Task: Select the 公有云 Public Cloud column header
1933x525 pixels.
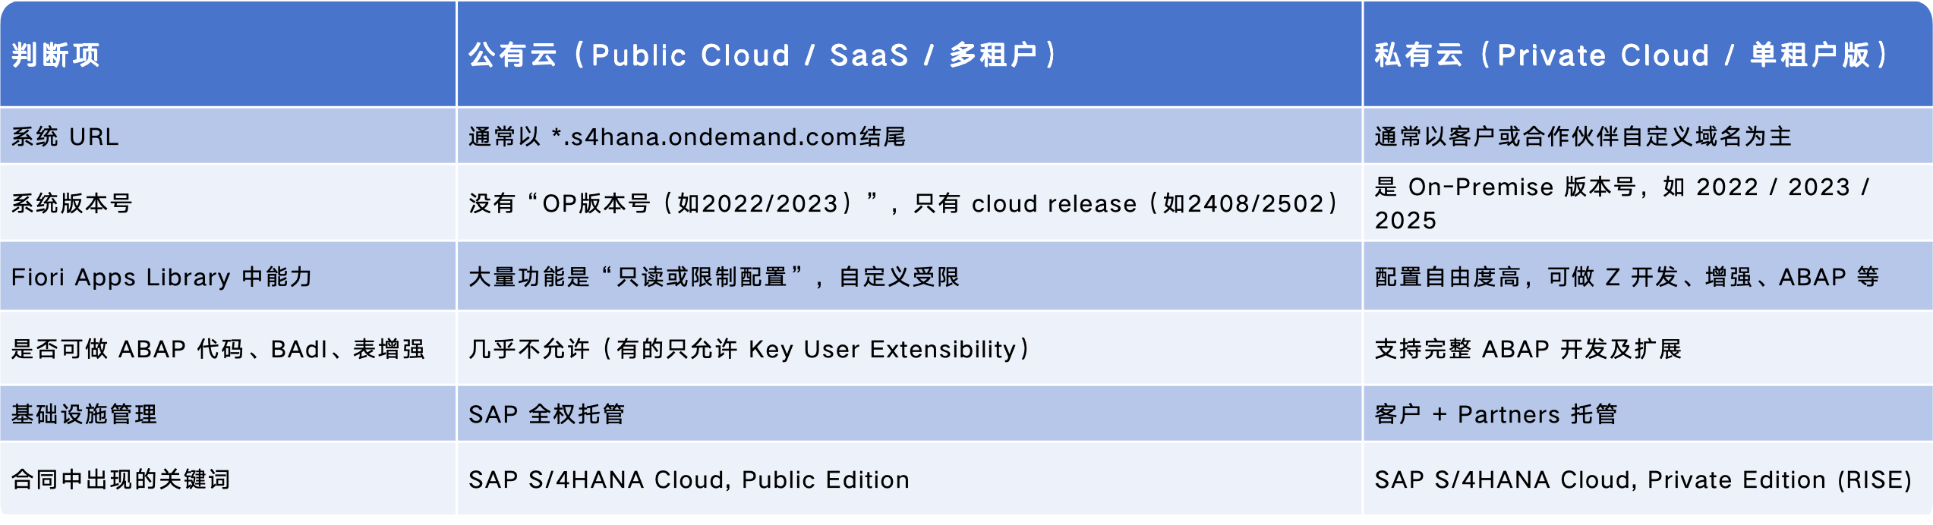Action: pyautogui.click(x=762, y=55)
